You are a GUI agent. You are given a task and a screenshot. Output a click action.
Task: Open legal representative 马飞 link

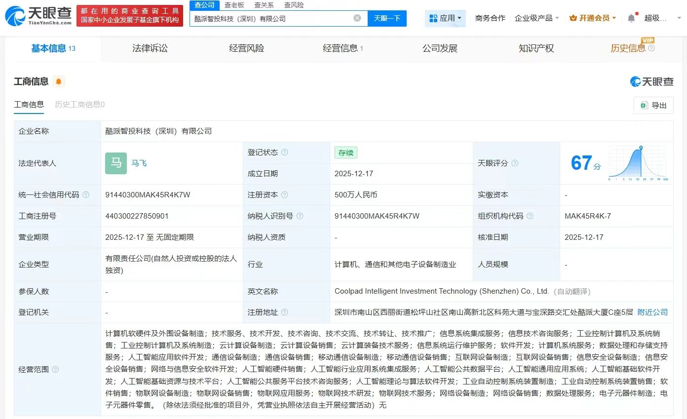[x=139, y=163]
